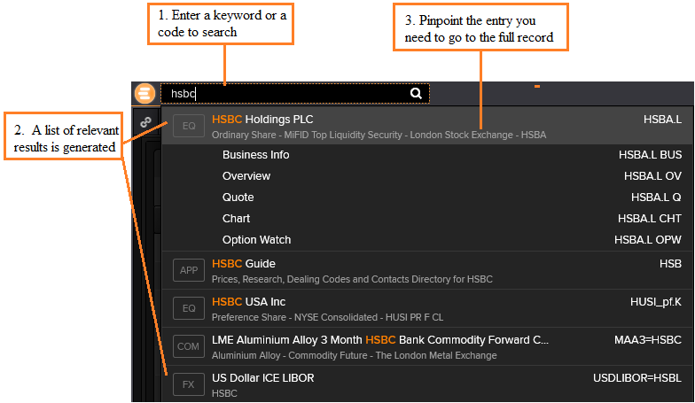Select LME Aluminium Alloy 3 Month result
This screenshot has width=695, height=403.
427,346
